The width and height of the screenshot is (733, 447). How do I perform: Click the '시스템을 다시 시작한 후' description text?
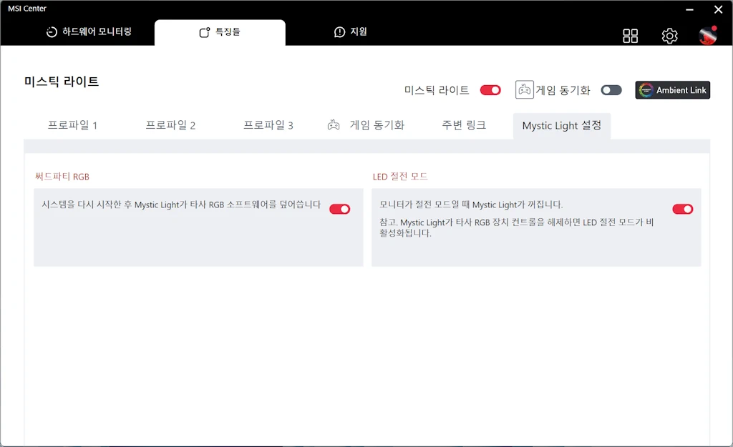coord(181,205)
